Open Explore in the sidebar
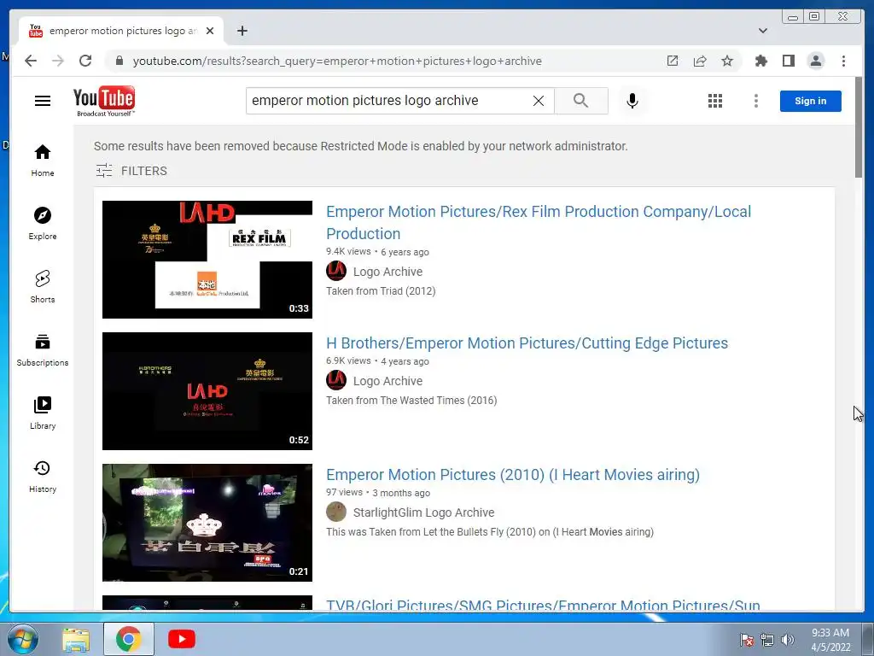 (x=43, y=224)
